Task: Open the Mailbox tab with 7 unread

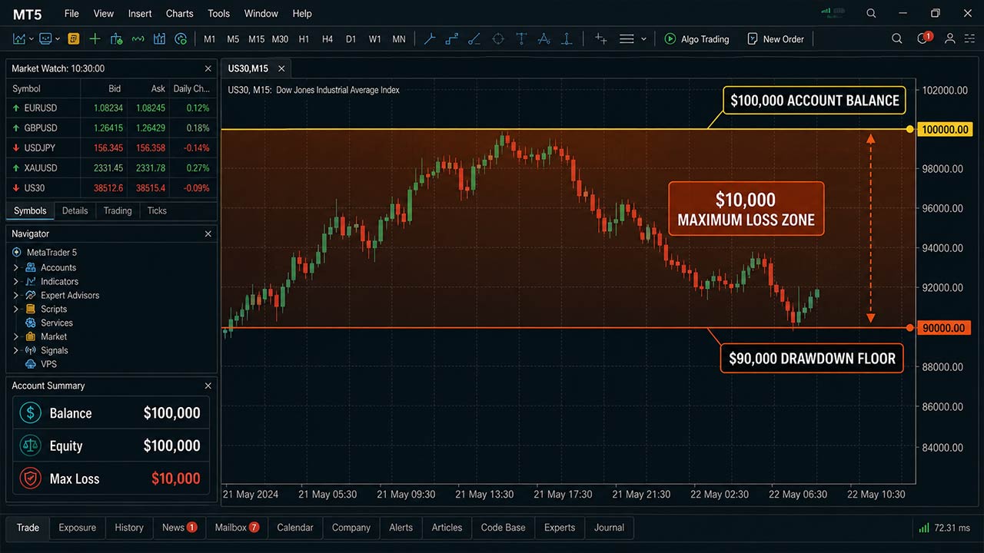Action: tap(237, 528)
